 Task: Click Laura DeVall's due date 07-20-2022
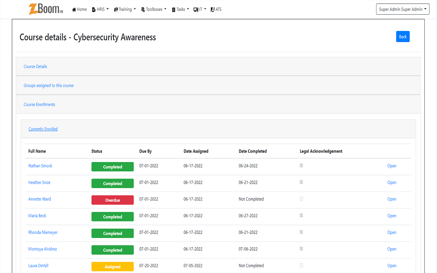click(x=149, y=266)
